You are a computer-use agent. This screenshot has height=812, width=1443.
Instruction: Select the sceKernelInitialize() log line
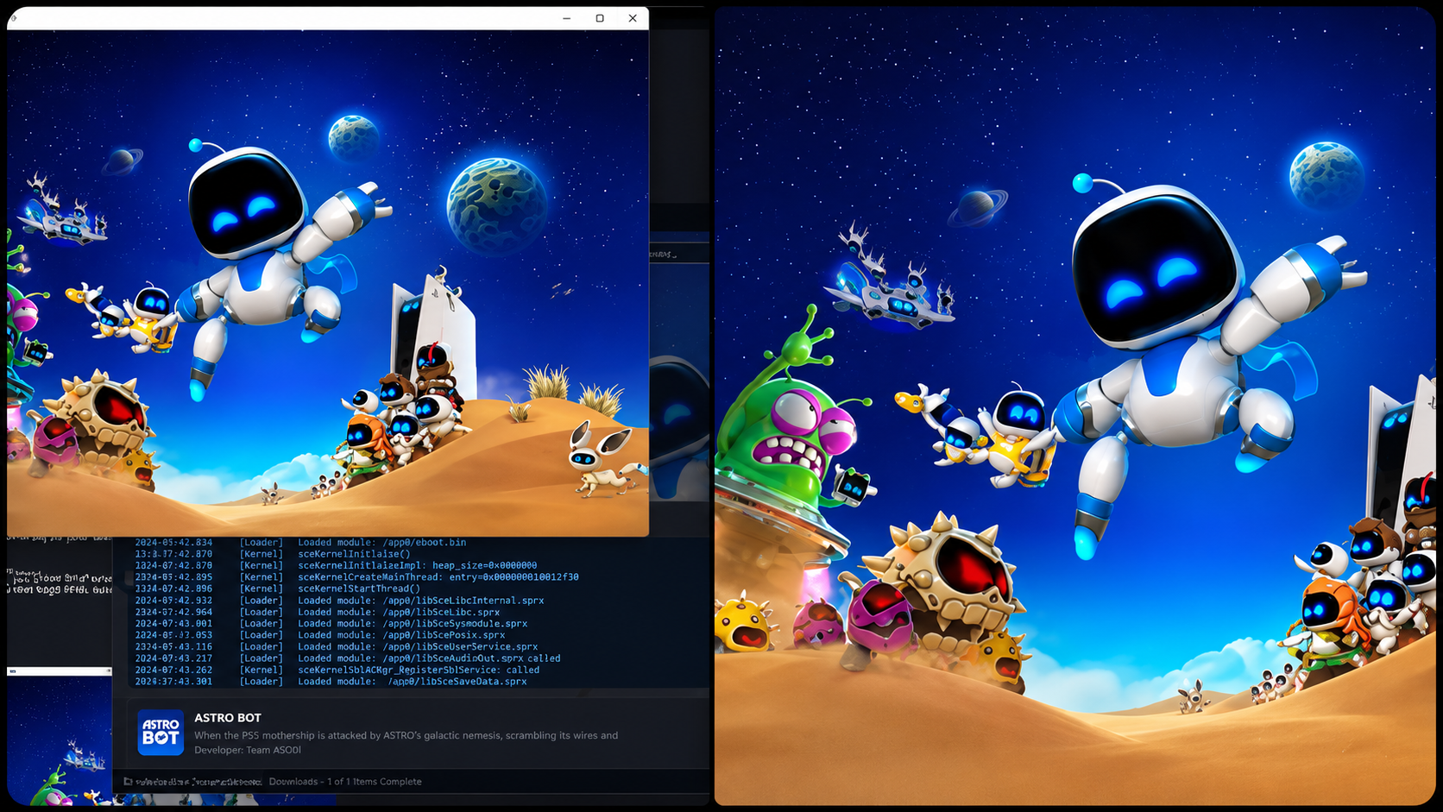coord(273,554)
